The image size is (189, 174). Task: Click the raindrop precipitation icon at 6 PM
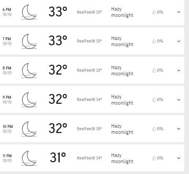154,12
